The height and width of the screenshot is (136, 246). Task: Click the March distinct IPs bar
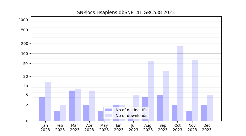72,106
